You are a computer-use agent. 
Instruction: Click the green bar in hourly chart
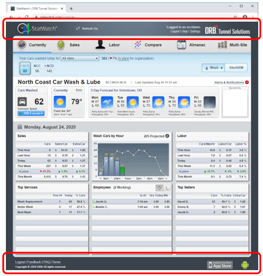coord(123,171)
